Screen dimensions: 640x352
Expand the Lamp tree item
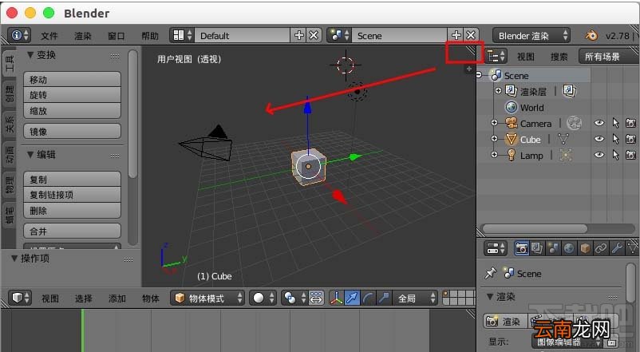point(494,154)
